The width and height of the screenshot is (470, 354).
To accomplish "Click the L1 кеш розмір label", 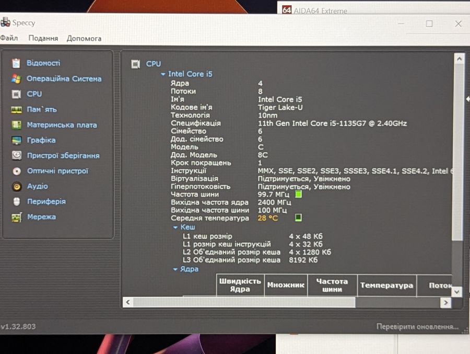I will coord(207,236).
